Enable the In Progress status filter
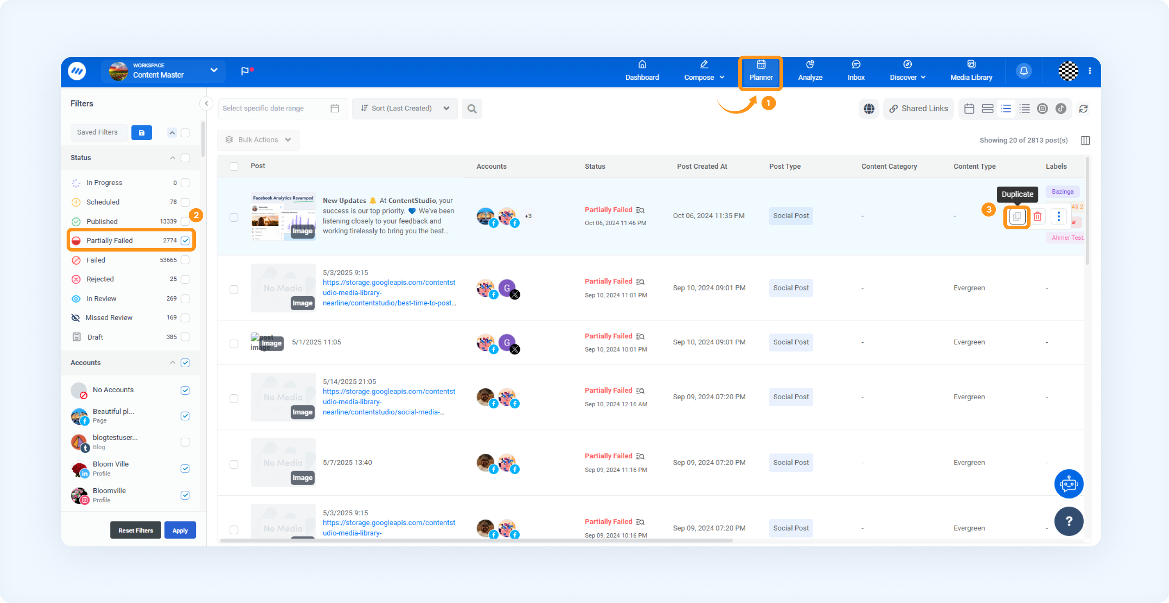The width and height of the screenshot is (1169, 603). [185, 183]
